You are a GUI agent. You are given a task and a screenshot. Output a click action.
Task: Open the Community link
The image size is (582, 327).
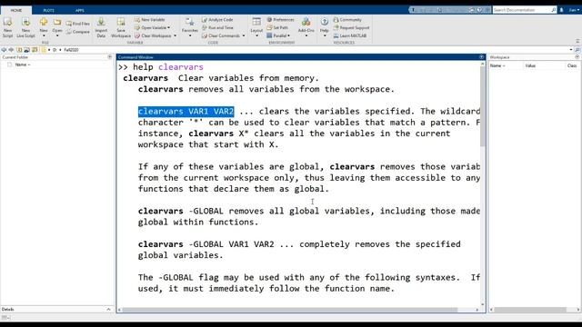coord(347,20)
